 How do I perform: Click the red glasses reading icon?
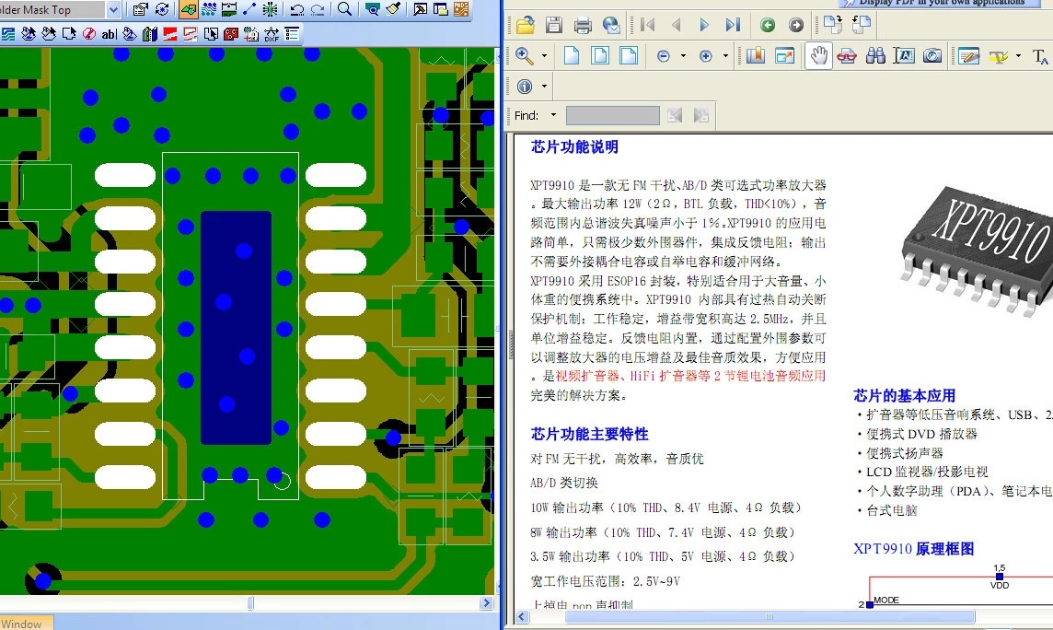coord(847,56)
